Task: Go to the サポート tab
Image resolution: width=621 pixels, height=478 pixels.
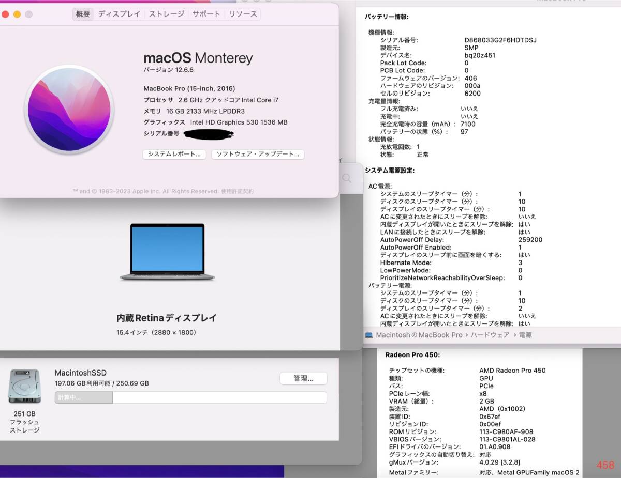Action: pyautogui.click(x=206, y=14)
